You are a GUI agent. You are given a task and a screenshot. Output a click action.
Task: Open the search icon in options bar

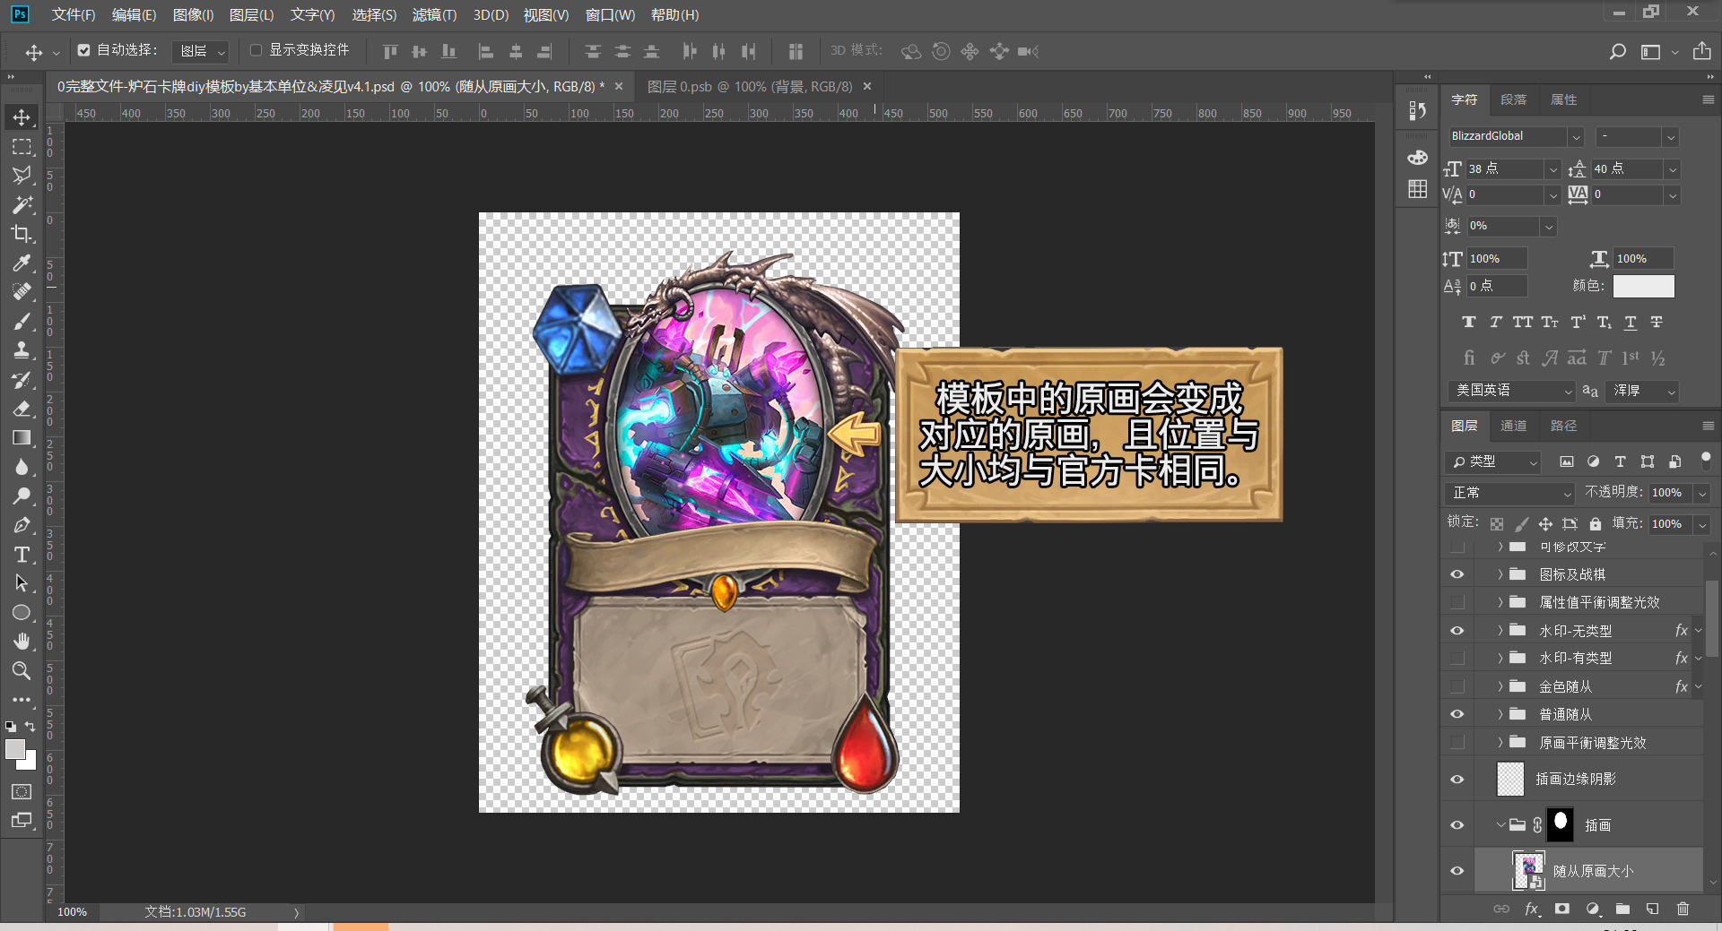[1617, 52]
